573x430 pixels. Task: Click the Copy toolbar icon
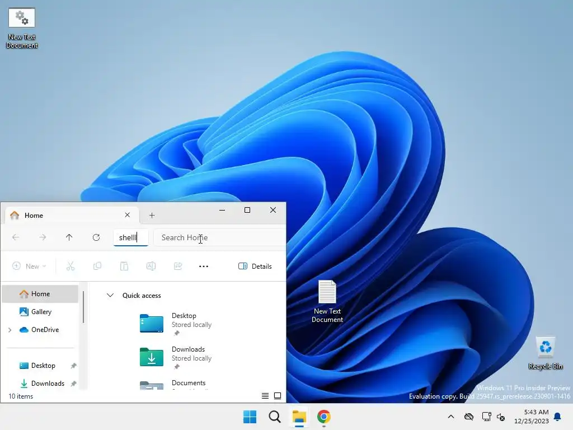[x=97, y=266]
